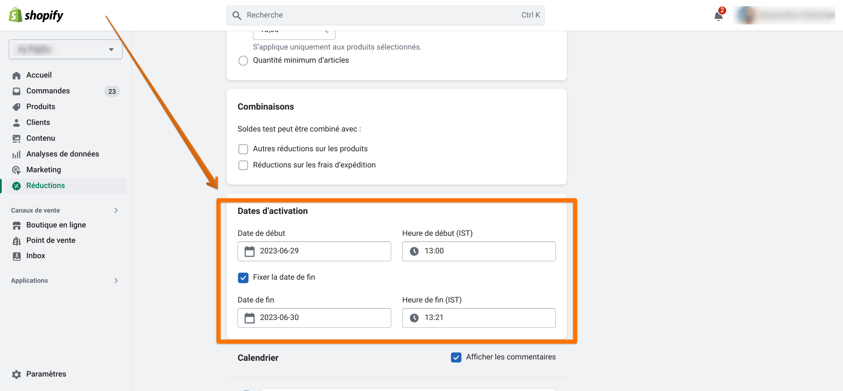Image resolution: width=843 pixels, height=391 pixels.
Task: Expand the Canaux de vente section
Action: coord(116,210)
